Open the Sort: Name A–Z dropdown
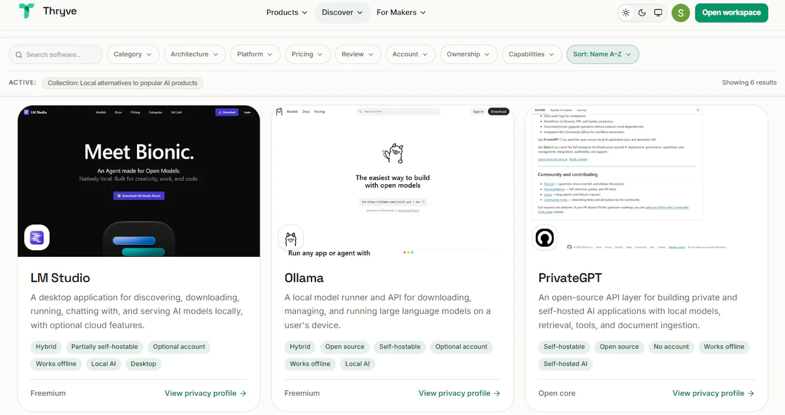Screen dimensions: 785x415 pos(602,54)
